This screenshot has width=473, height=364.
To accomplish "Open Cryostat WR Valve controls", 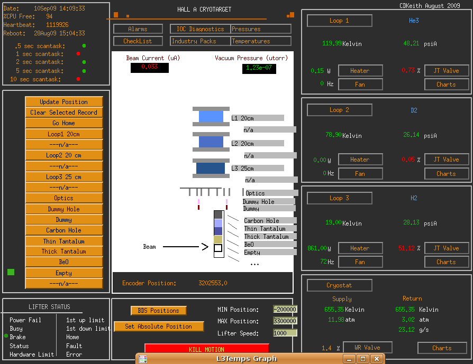I will 368,348.
